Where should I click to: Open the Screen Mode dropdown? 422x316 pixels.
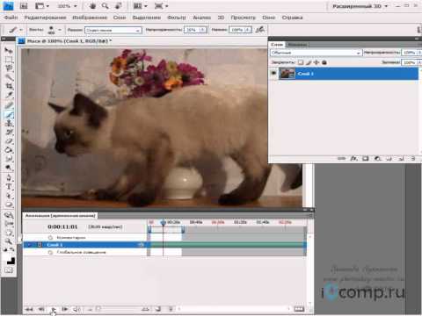[161, 6]
